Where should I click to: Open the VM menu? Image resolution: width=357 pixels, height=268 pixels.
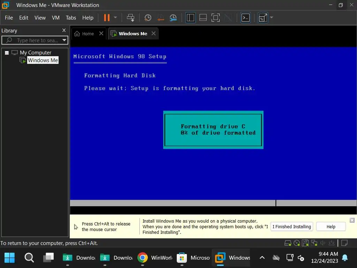click(x=56, y=18)
